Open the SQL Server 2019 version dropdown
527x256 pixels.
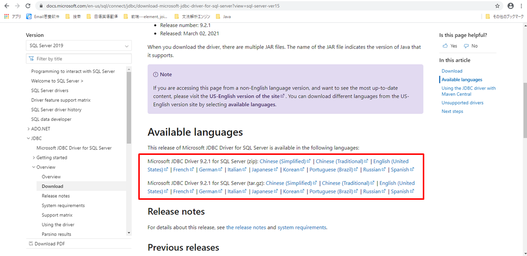pos(79,46)
